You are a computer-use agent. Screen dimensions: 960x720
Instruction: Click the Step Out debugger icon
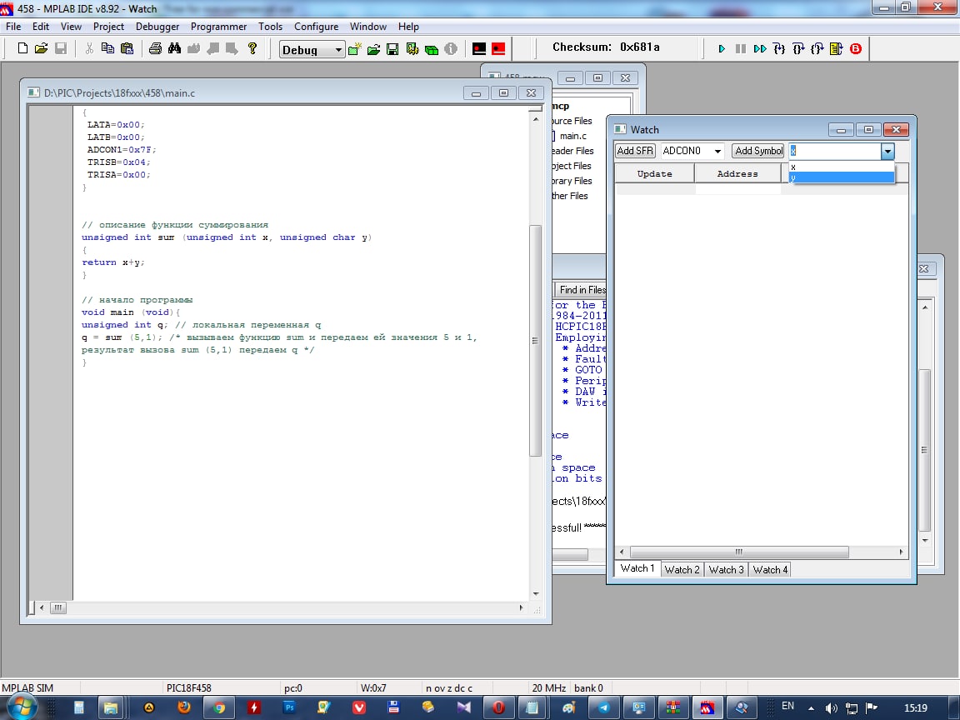tap(817, 48)
